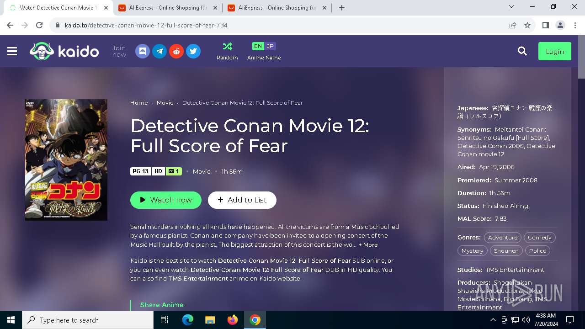Image resolution: width=585 pixels, height=329 pixels.
Task: Open a new browser tab
Action: [341, 8]
